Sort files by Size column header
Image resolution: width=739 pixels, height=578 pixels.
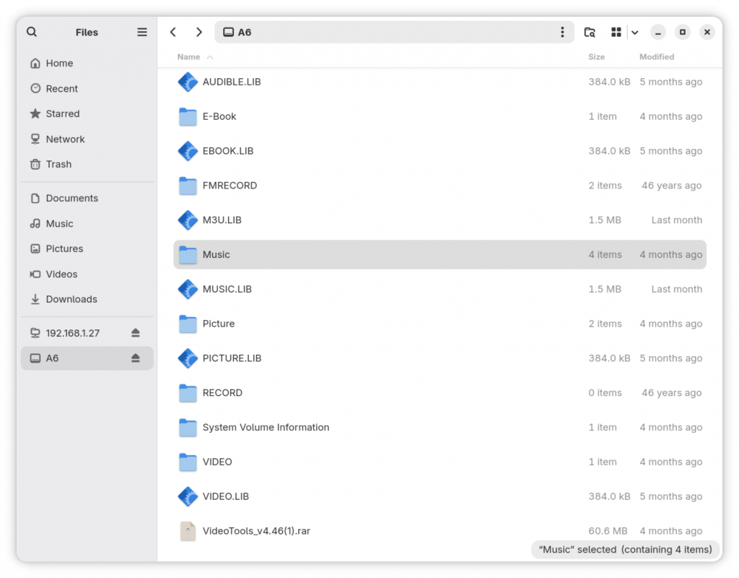pos(596,57)
